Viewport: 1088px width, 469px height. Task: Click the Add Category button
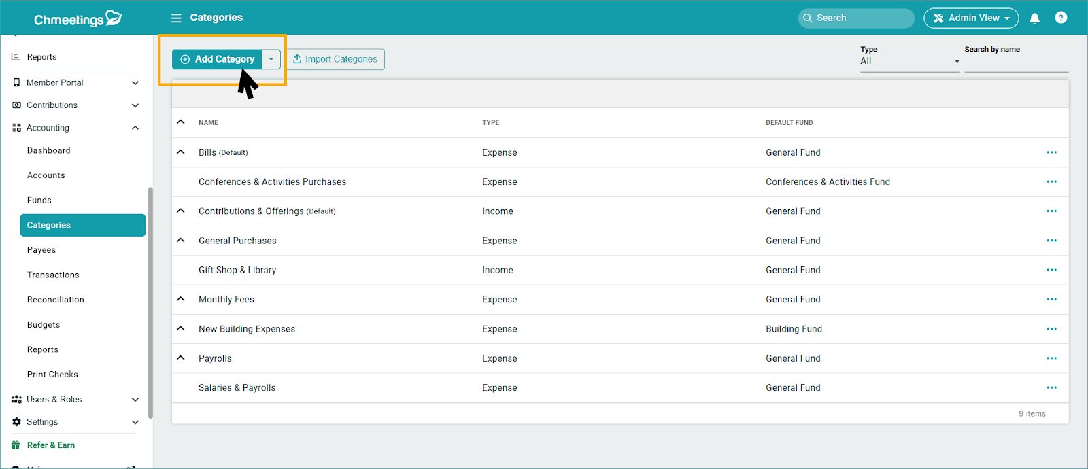(218, 59)
